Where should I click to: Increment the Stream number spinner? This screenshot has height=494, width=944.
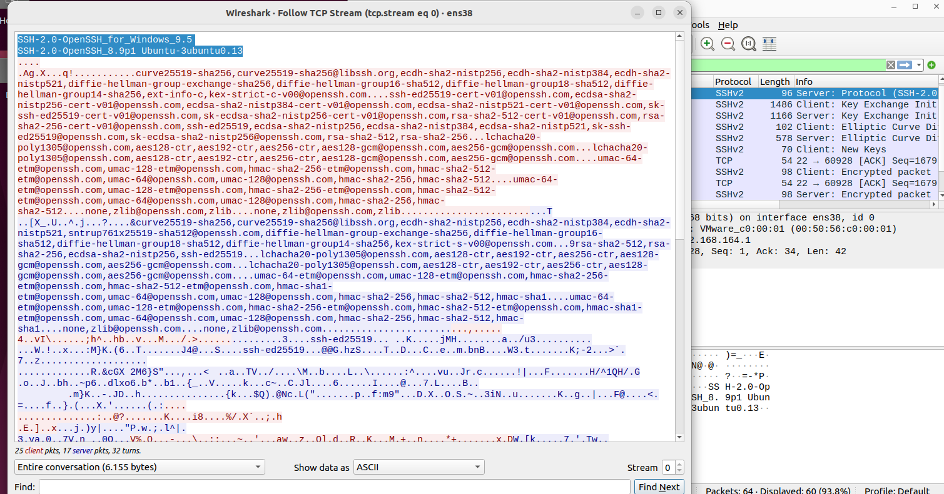pos(680,464)
